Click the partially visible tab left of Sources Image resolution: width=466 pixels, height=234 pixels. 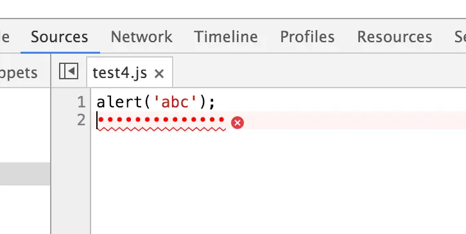tap(4, 36)
